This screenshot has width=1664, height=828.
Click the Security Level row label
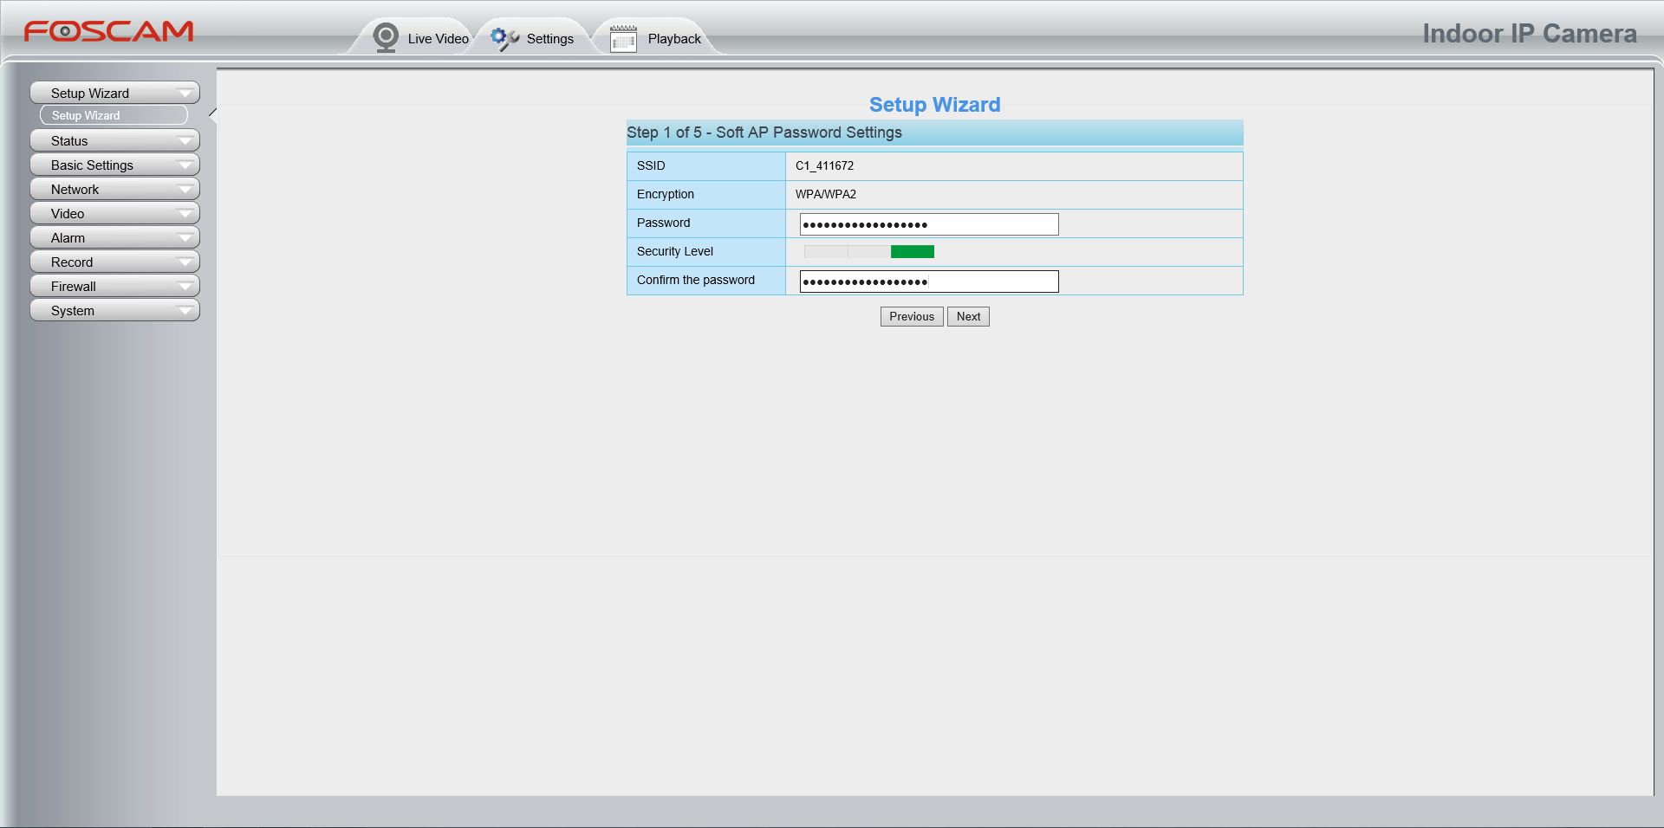click(x=675, y=252)
